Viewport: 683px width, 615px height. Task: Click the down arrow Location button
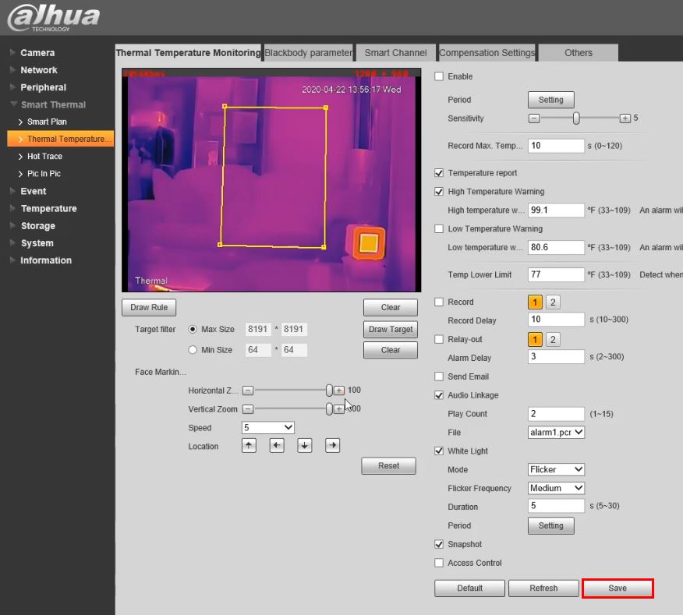click(x=305, y=446)
